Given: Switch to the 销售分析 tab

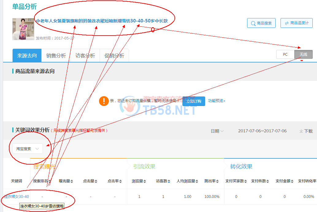Looking at the screenshot, I should coord(56,55).
